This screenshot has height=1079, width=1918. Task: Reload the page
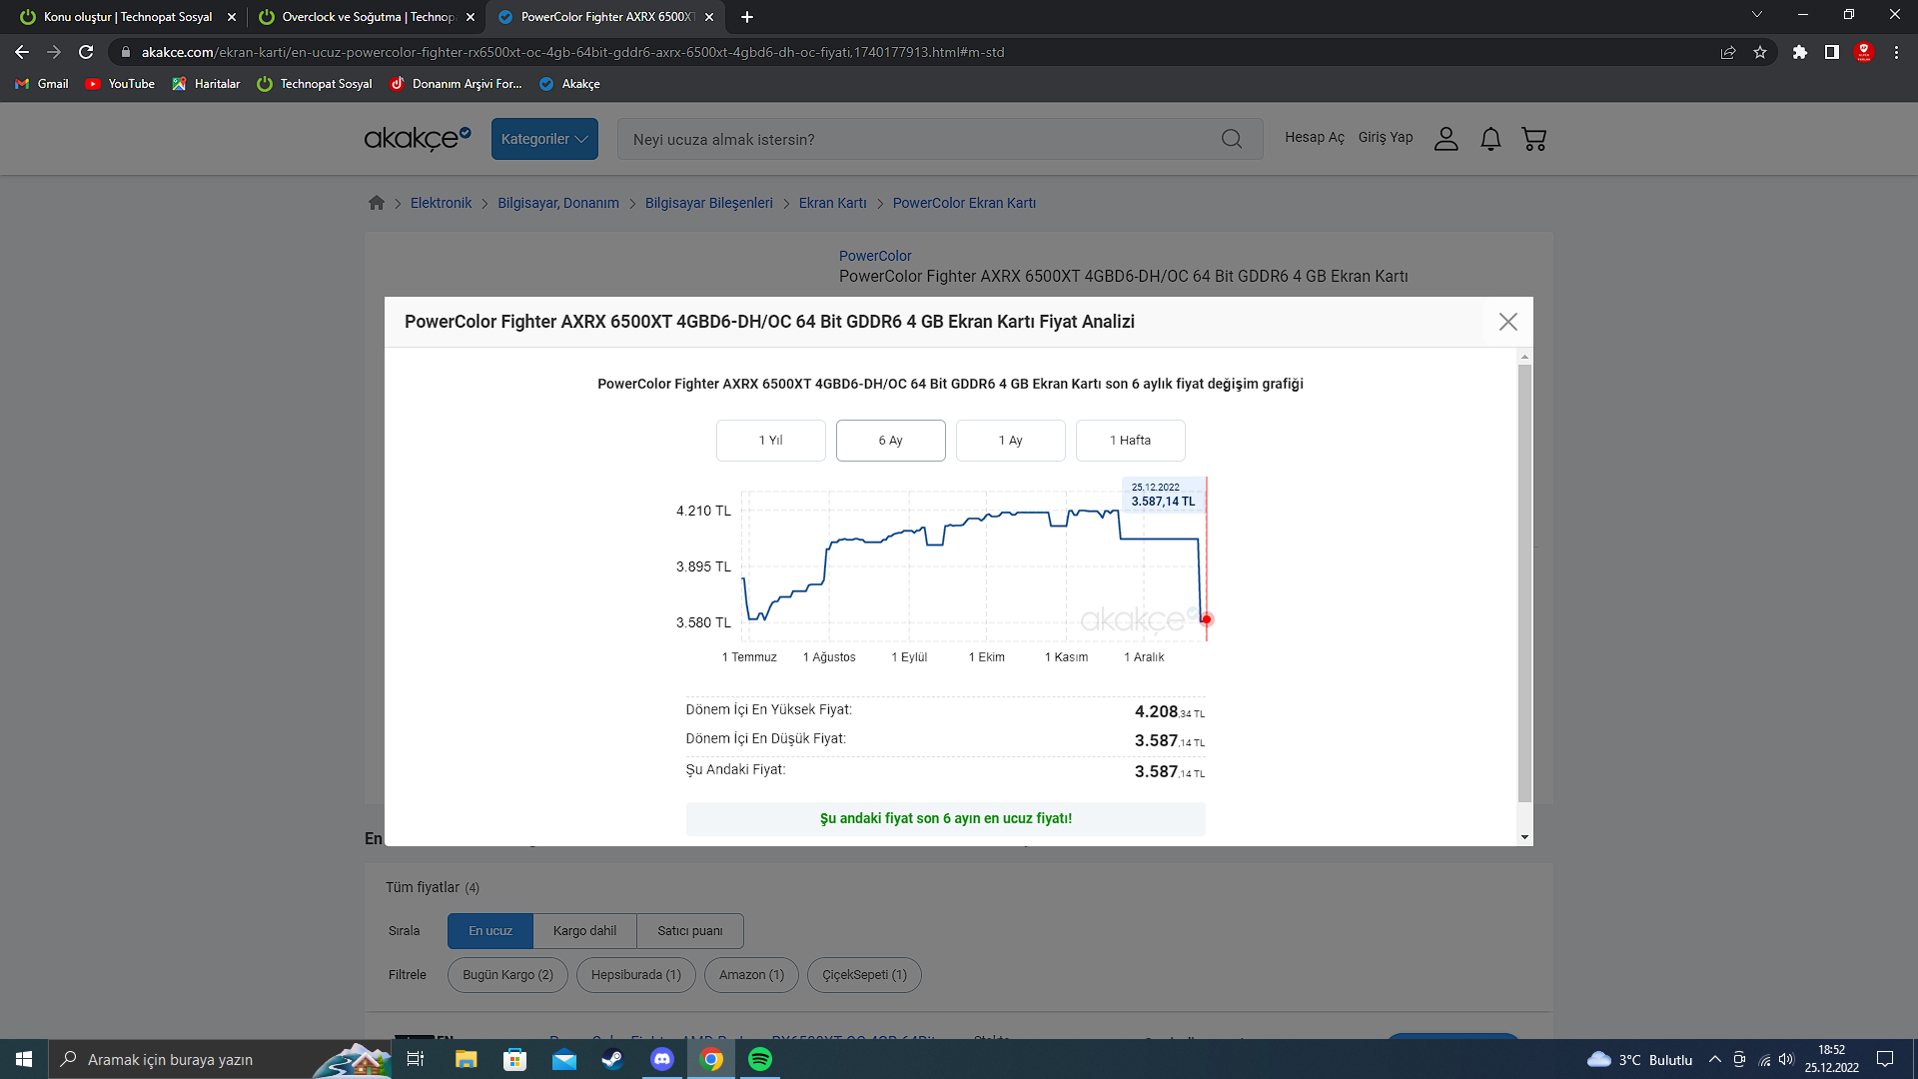(86, 52)
